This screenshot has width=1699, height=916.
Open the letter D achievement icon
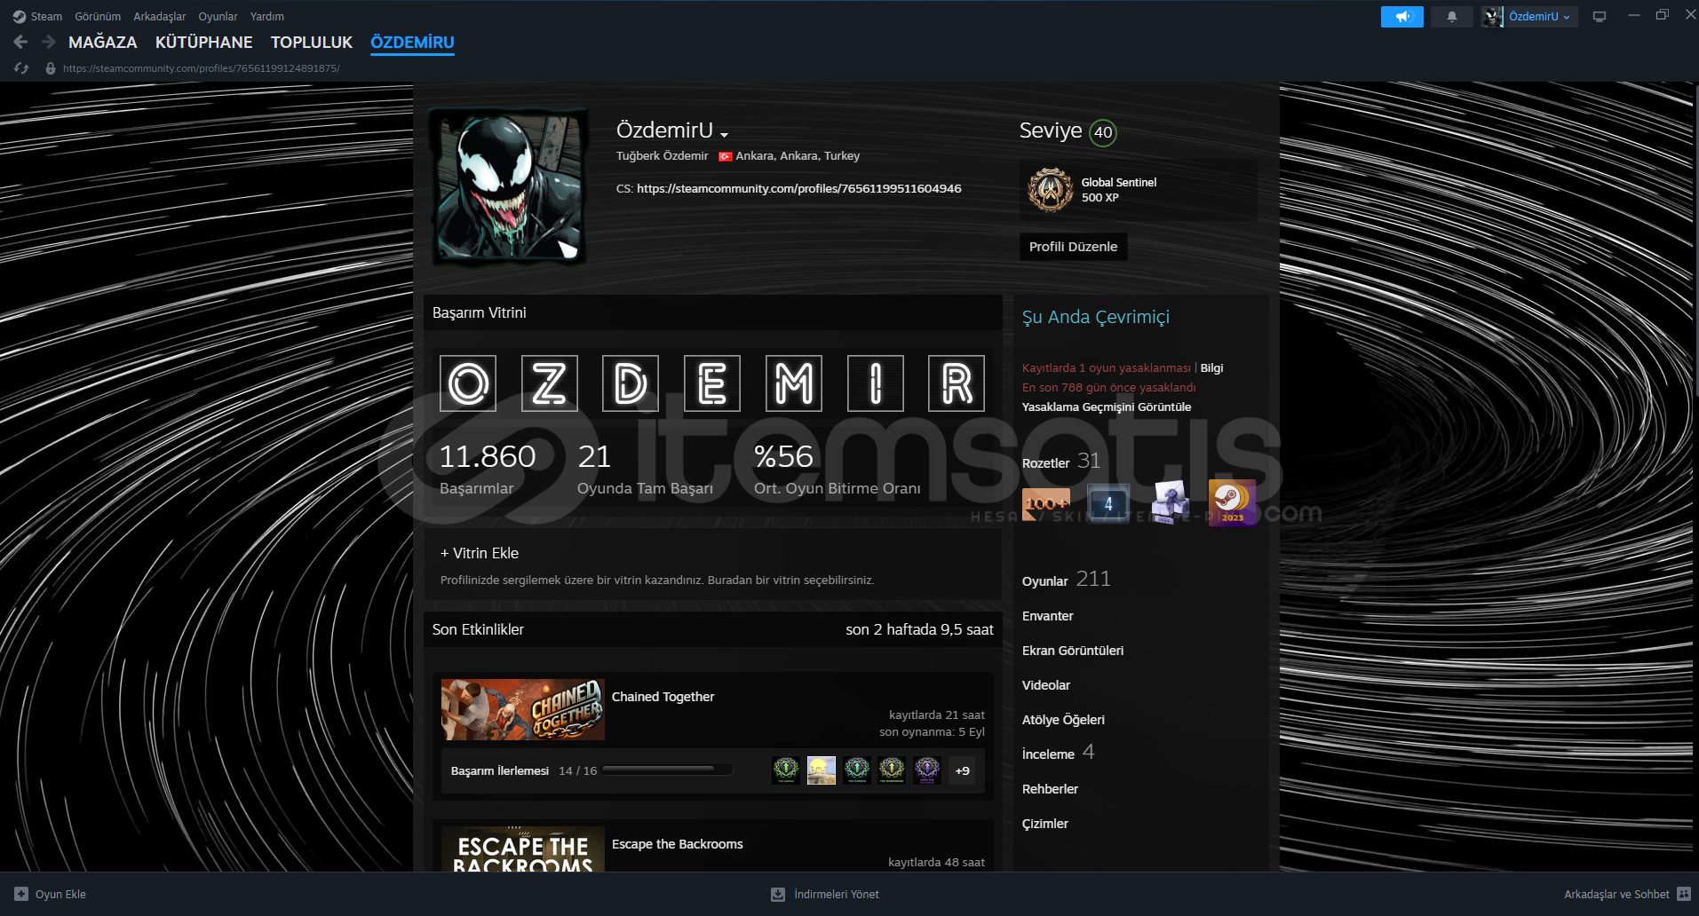tap(631, 383)
